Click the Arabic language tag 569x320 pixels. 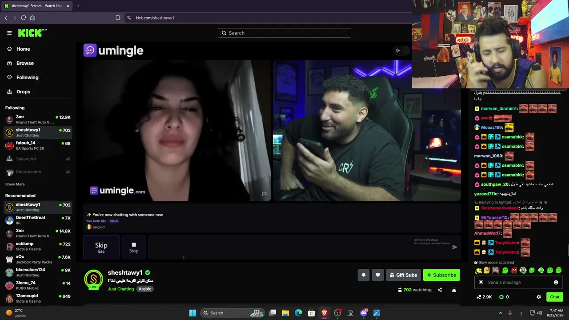pos(145,289)
